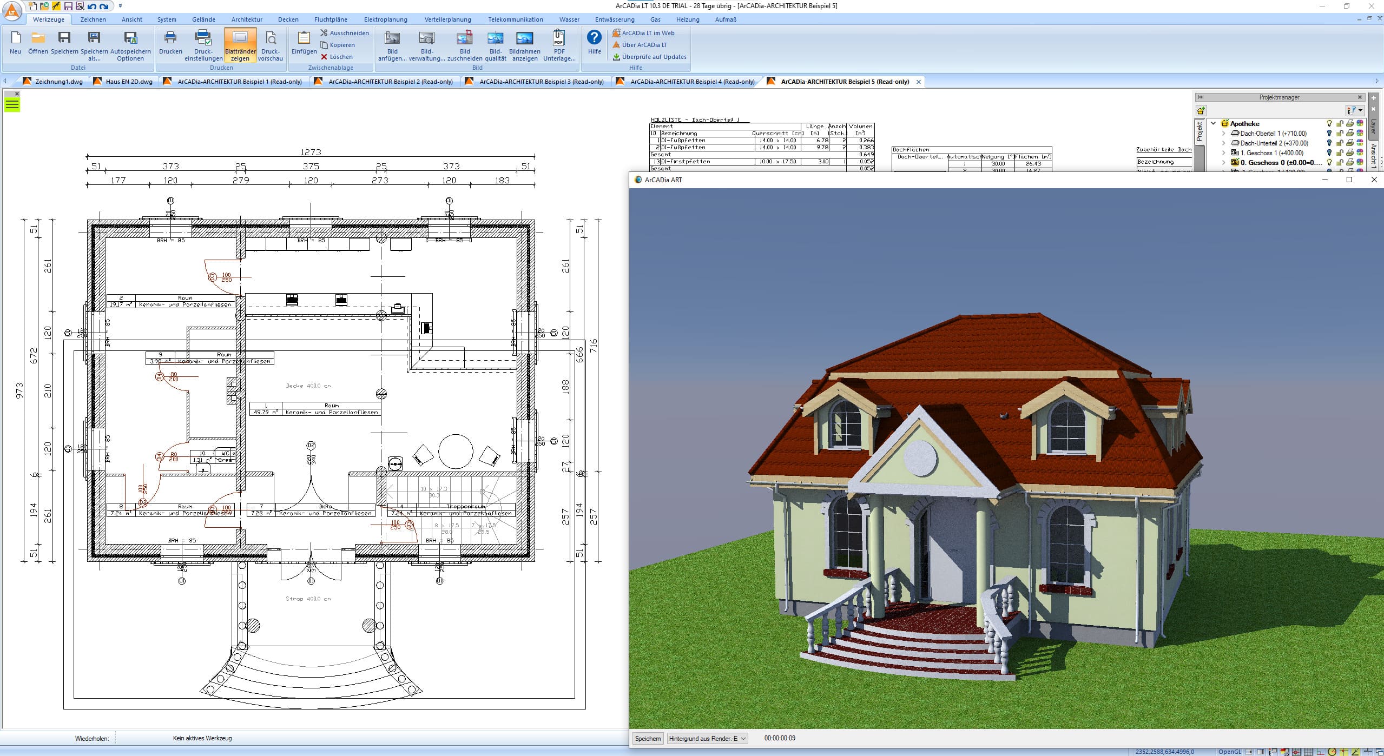This screenshot has width=1384, height=756.
Task: Open the Druckvorschau print preview
Action: tap(271, 46)
